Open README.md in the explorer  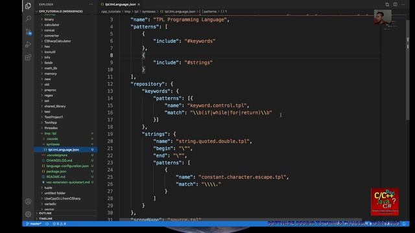coord(56,177)
